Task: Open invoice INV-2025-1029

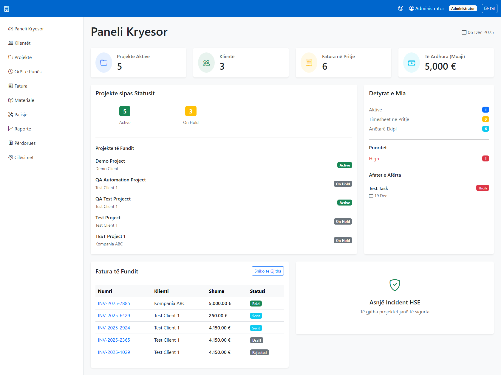Action: pos(114,352)
